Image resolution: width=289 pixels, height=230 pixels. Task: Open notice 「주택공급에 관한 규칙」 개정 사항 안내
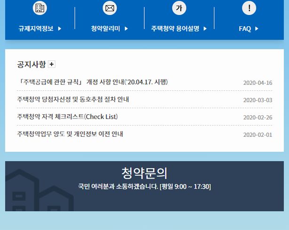tap(93, 82)
